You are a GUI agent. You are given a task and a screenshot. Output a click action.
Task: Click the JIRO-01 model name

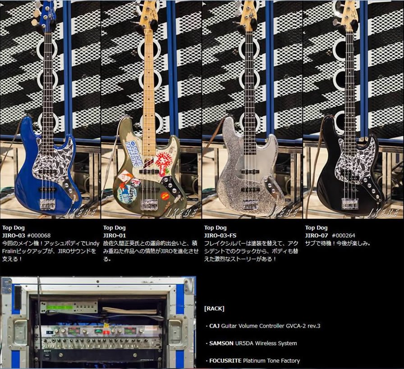115,235
